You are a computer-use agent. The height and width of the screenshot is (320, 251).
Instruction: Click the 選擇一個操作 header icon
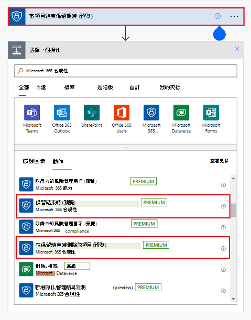pos(17,50)
